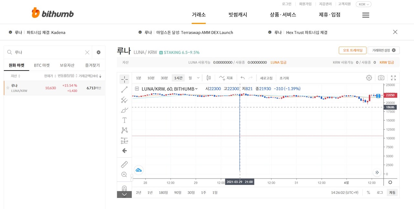Click the 새로고침 refresh button
Image resolution: width=414 pixels, height=209 pixels.
[x=266, y=78]
